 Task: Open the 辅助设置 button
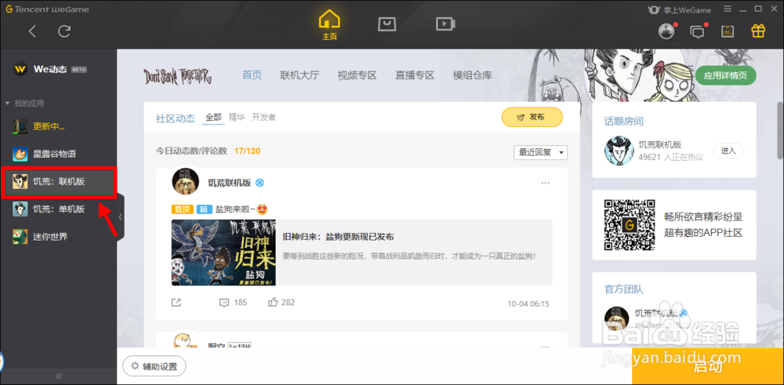click(154, 366)
